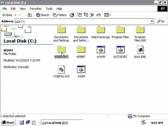Select the Boot.BAK file
The width and height of the screenshot is (168, 126).
click(x=140, y=52)
